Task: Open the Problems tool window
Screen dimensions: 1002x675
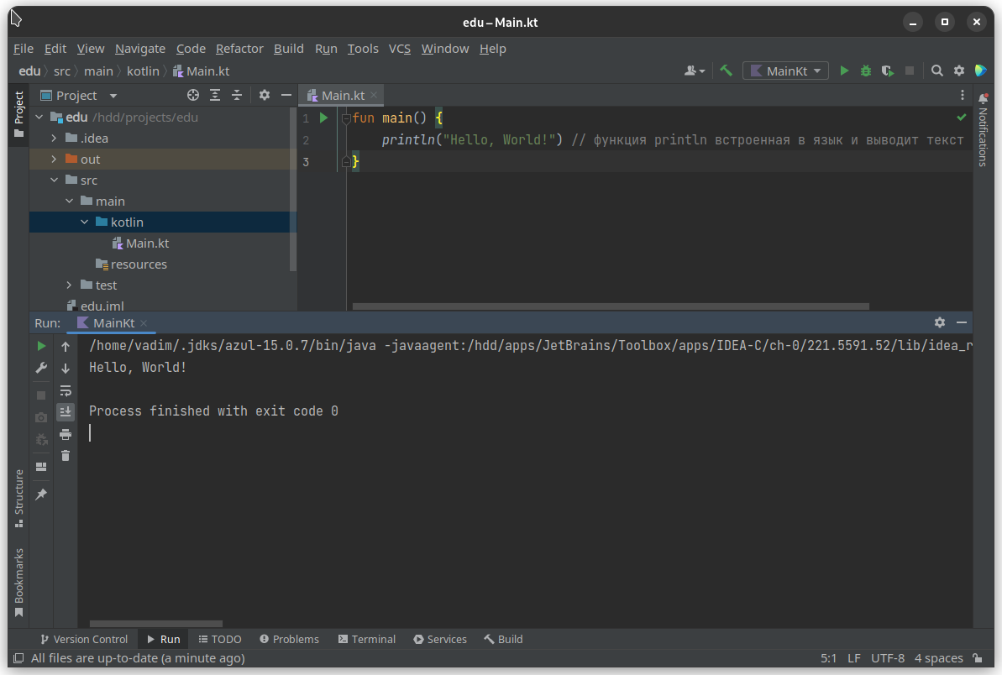Action: pyautogui.click(x=289, y=639)
